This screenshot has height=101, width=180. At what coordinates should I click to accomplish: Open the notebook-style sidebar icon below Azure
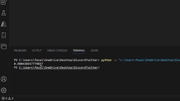4,35
